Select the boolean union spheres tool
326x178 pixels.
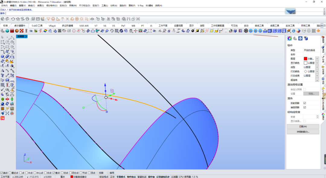[7, 56]
